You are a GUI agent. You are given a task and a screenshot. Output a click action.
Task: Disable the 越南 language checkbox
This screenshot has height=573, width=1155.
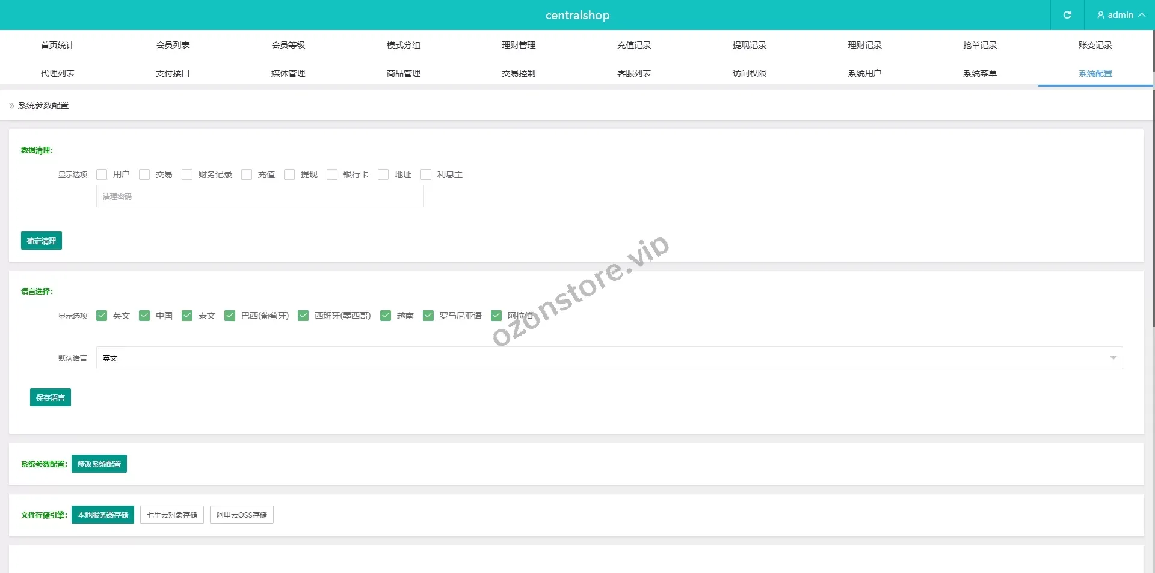[x=386, y=315]
